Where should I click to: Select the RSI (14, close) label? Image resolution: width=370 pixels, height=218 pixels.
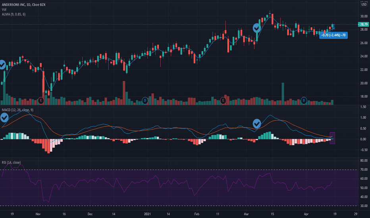click(x=11, y=163)
